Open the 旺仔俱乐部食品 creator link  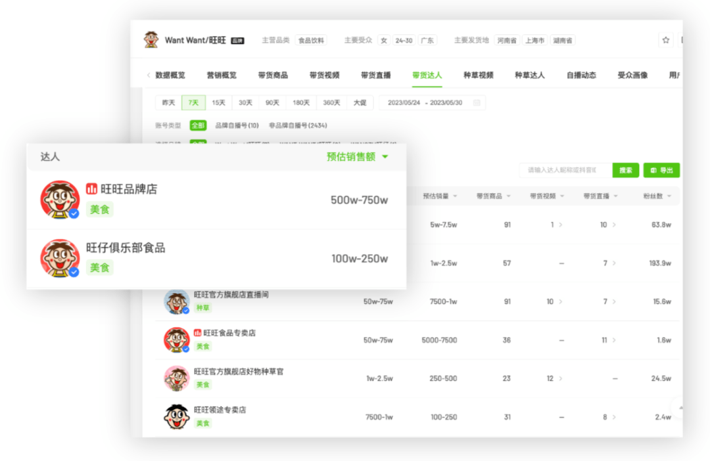[x=126, y=248]
